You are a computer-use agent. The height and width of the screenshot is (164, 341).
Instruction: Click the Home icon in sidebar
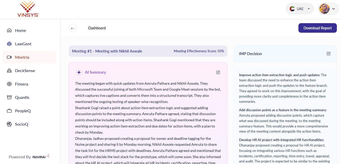click(9, 30)
